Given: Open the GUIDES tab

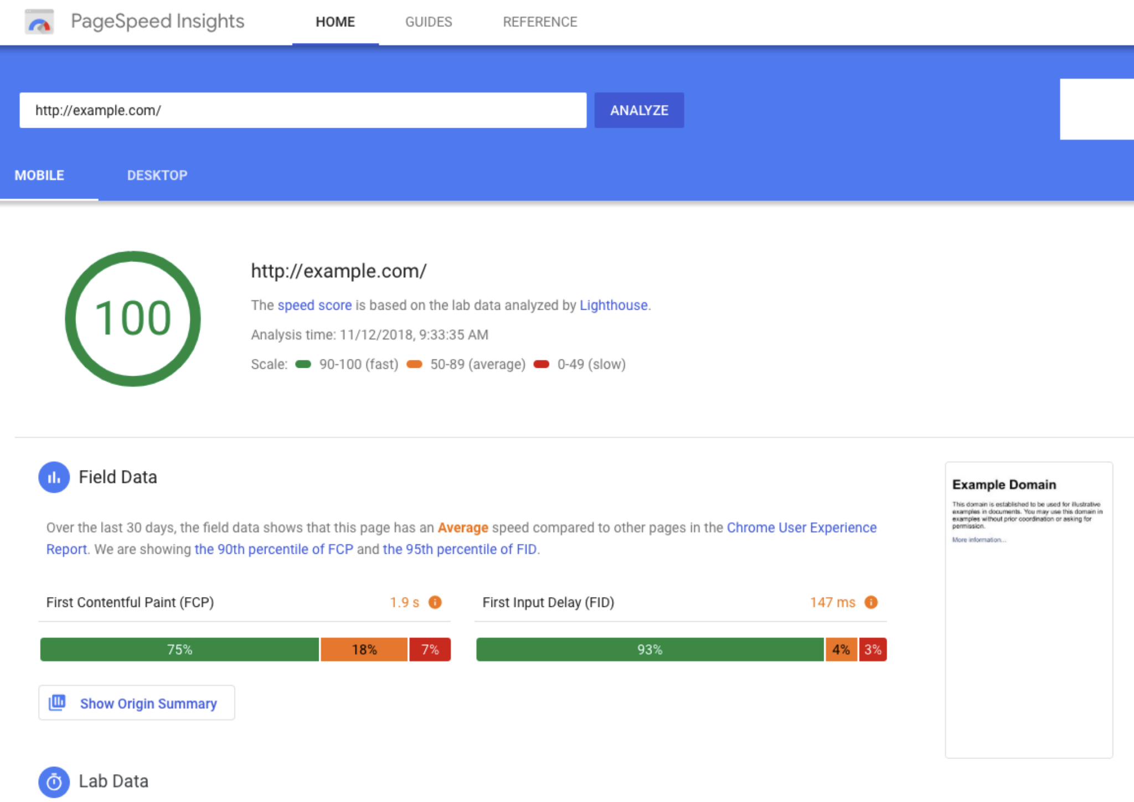Looking at the screenshot, I should (429, 22).
